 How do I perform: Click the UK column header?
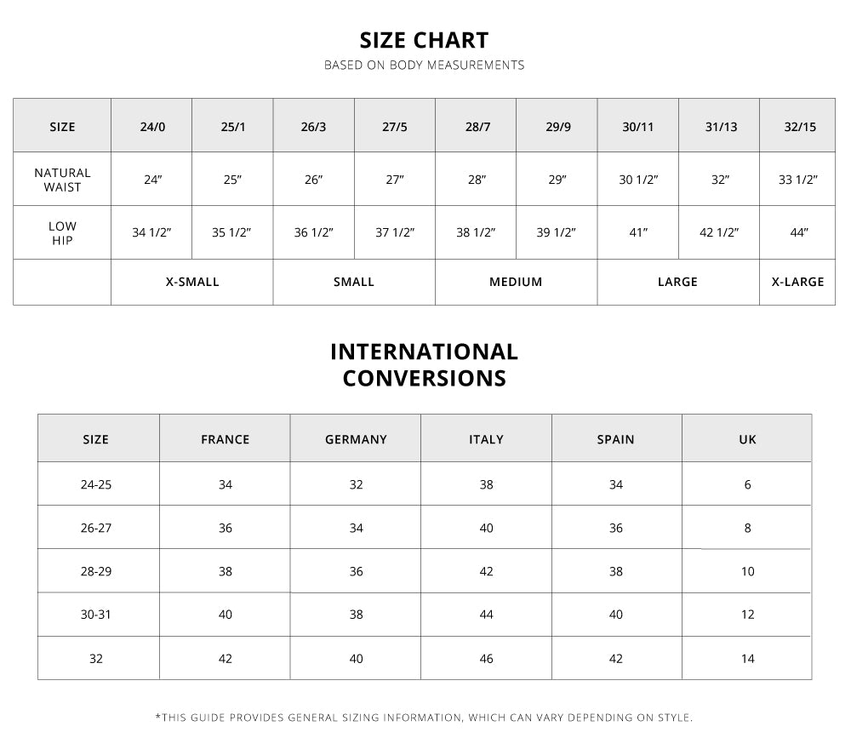click(x=747, y=439)
